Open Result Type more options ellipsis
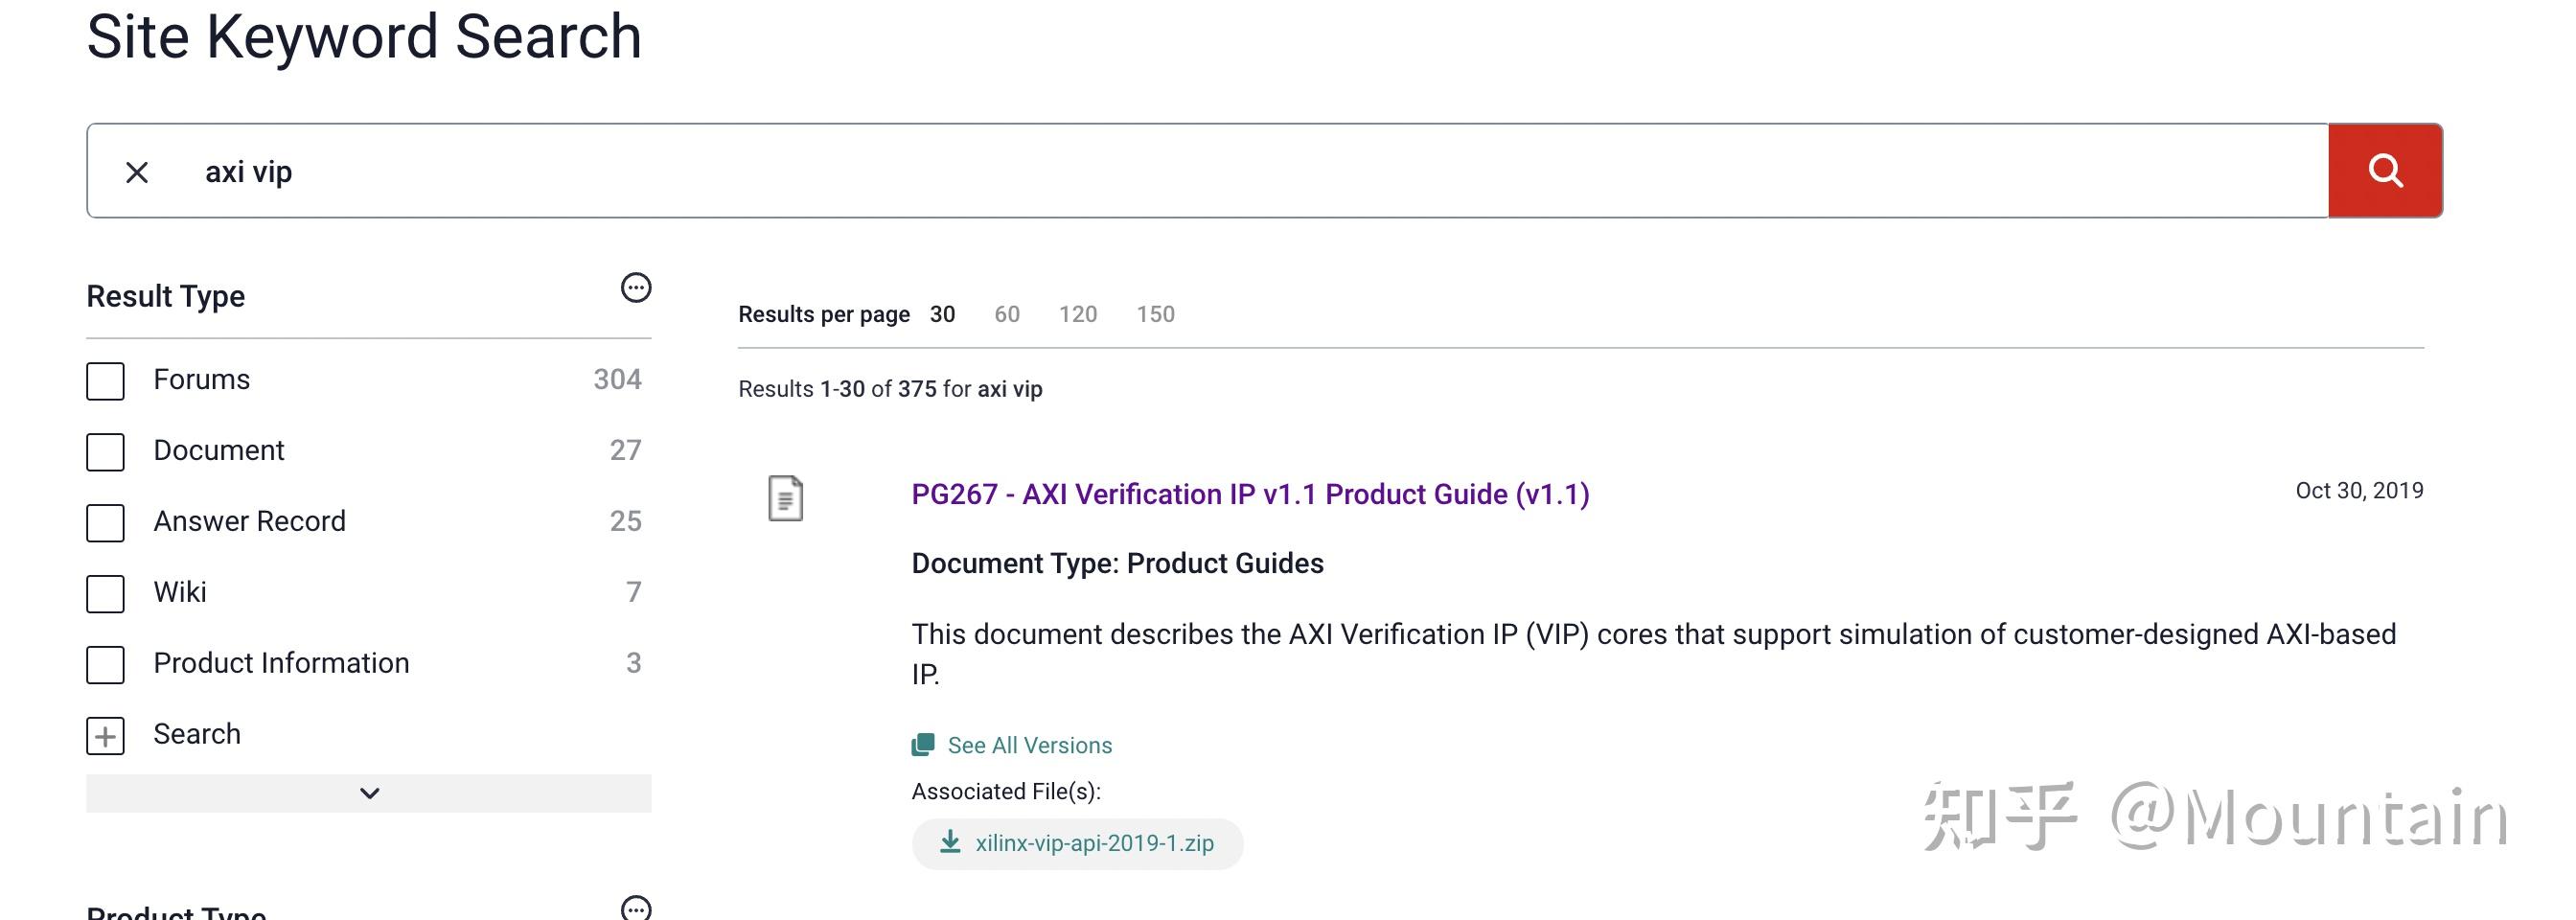Image resolution: width=2576 pixels, height=920 pixels. point(636,289)
